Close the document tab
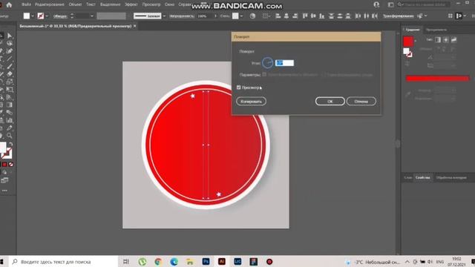This screenshot has height=267, width=475. pyautogui.click(x=135, y=26)
